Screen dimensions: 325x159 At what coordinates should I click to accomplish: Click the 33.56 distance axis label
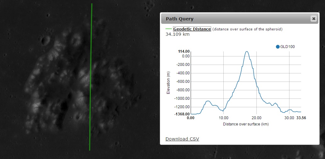pyautogui.click(x=301, y=118)
